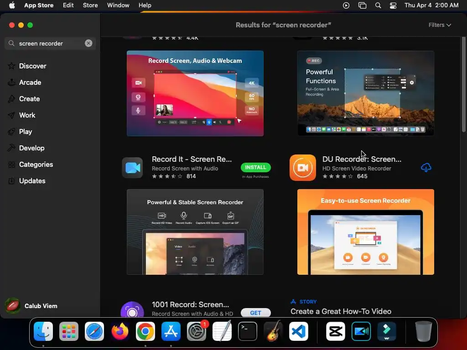Launch Safari from the Dock

pos(94,331)
